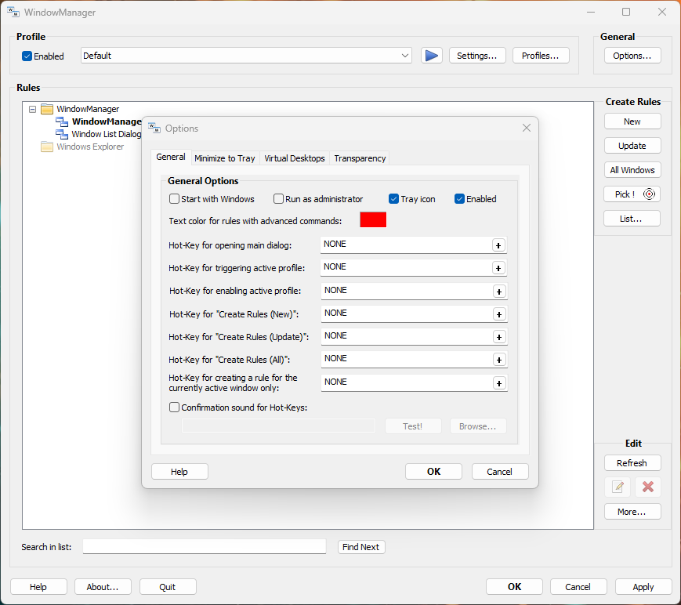Click OK in the Options dialog
The height and width of the screenshot is (605, 681).
[x=433, y=472]
